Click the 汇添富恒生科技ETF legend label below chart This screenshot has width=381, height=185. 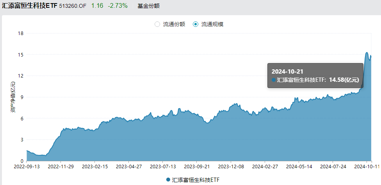click(x=194, y=179)
